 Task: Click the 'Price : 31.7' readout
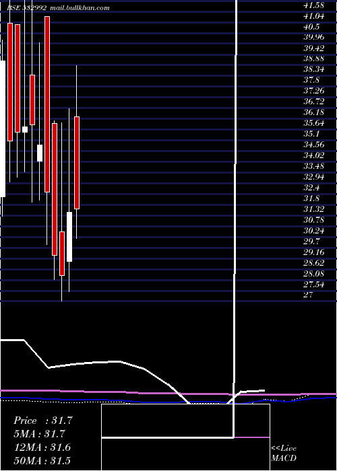tap(43, 421)
